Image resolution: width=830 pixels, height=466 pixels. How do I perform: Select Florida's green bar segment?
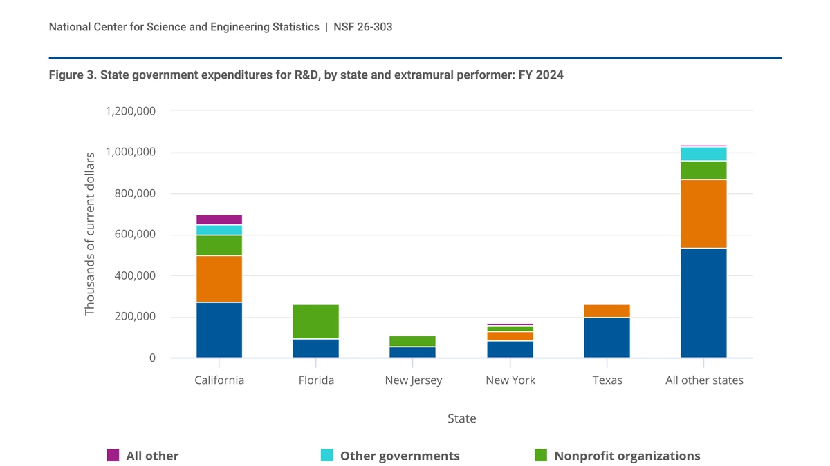[316, 322]
